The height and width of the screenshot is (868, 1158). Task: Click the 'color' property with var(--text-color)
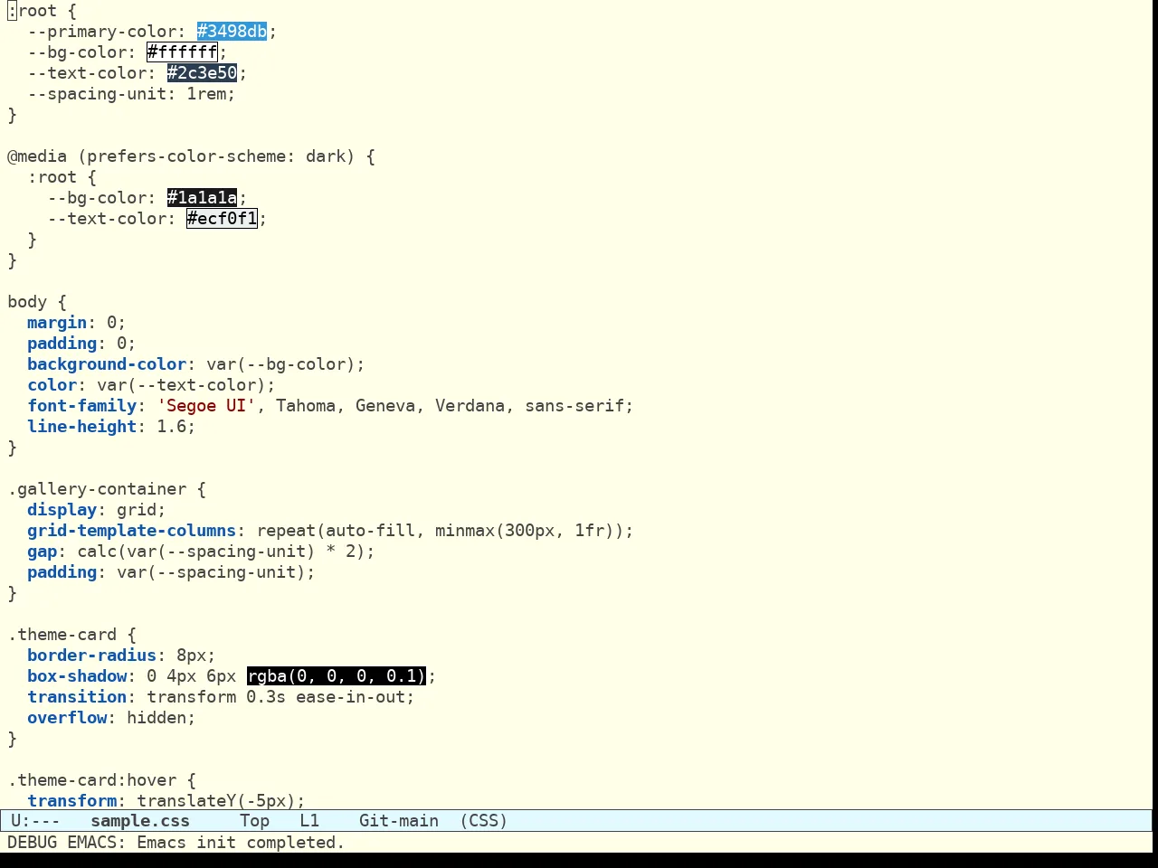pyautogui.click(x=151, y=385)
